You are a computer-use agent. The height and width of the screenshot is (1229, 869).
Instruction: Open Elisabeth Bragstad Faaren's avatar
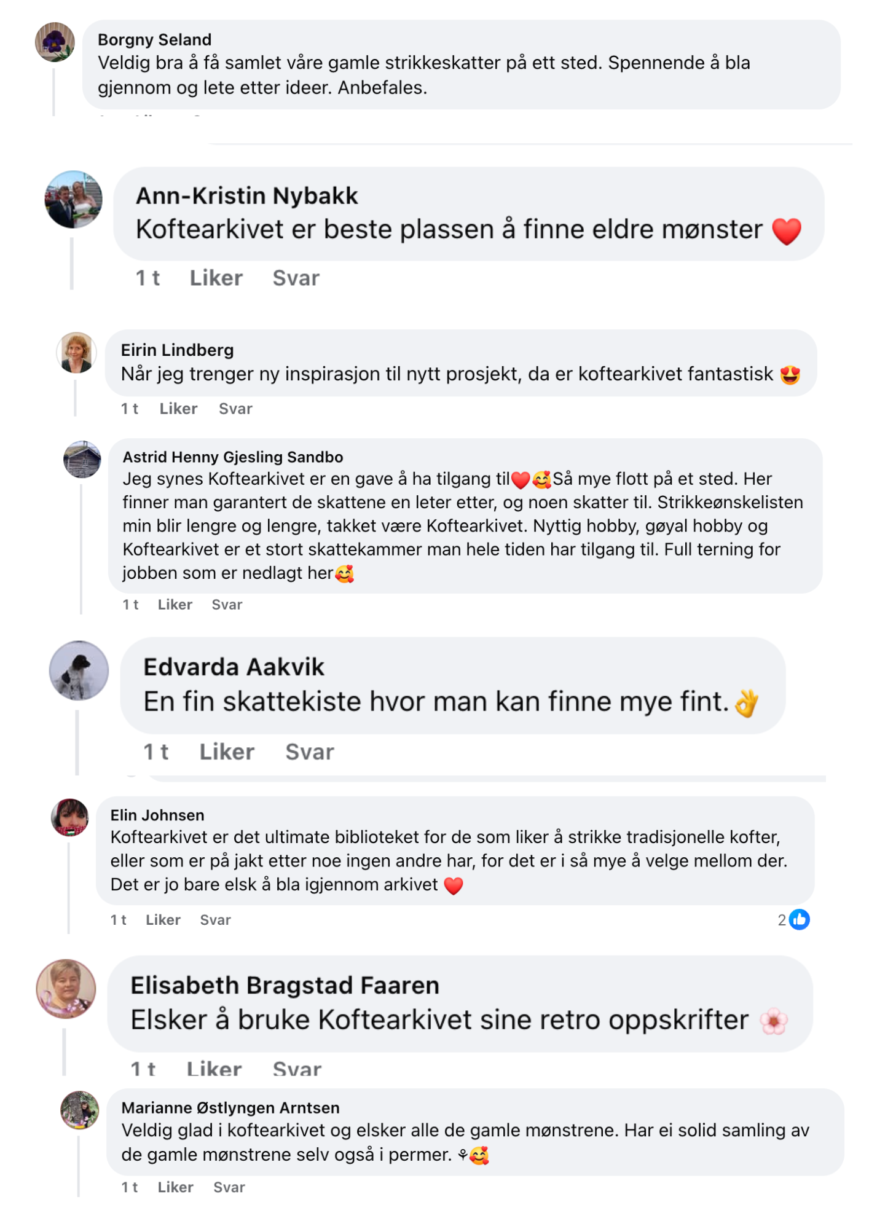point(66,988)
